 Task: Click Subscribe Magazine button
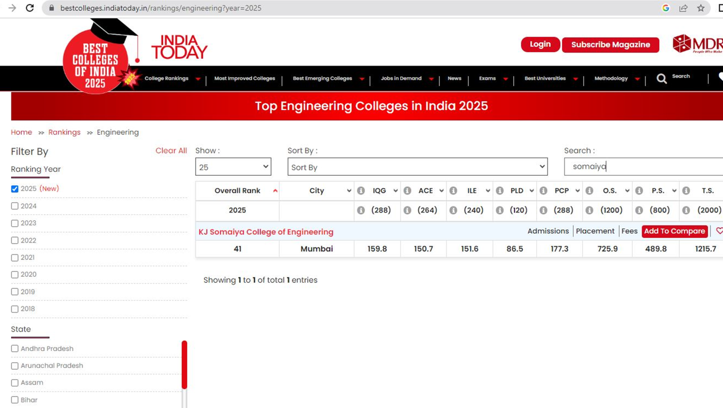pos(610,45)
